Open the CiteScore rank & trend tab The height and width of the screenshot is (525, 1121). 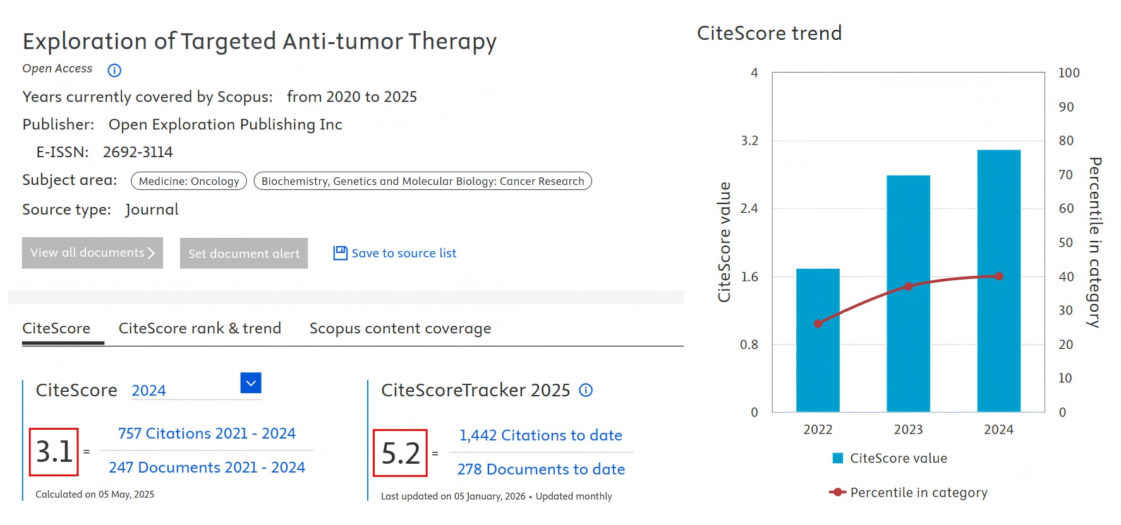coord(200,328)
